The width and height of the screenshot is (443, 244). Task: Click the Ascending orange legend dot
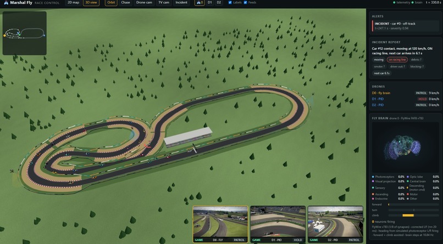coord(373,194)
